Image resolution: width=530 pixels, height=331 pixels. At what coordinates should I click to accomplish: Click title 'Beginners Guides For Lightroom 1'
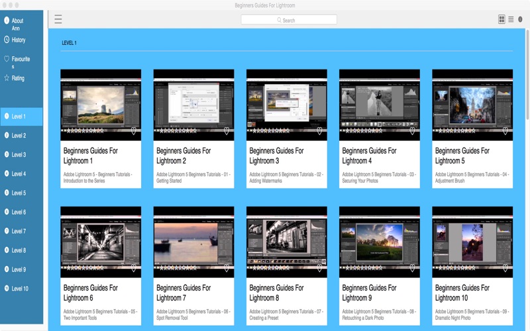point(91,156)
